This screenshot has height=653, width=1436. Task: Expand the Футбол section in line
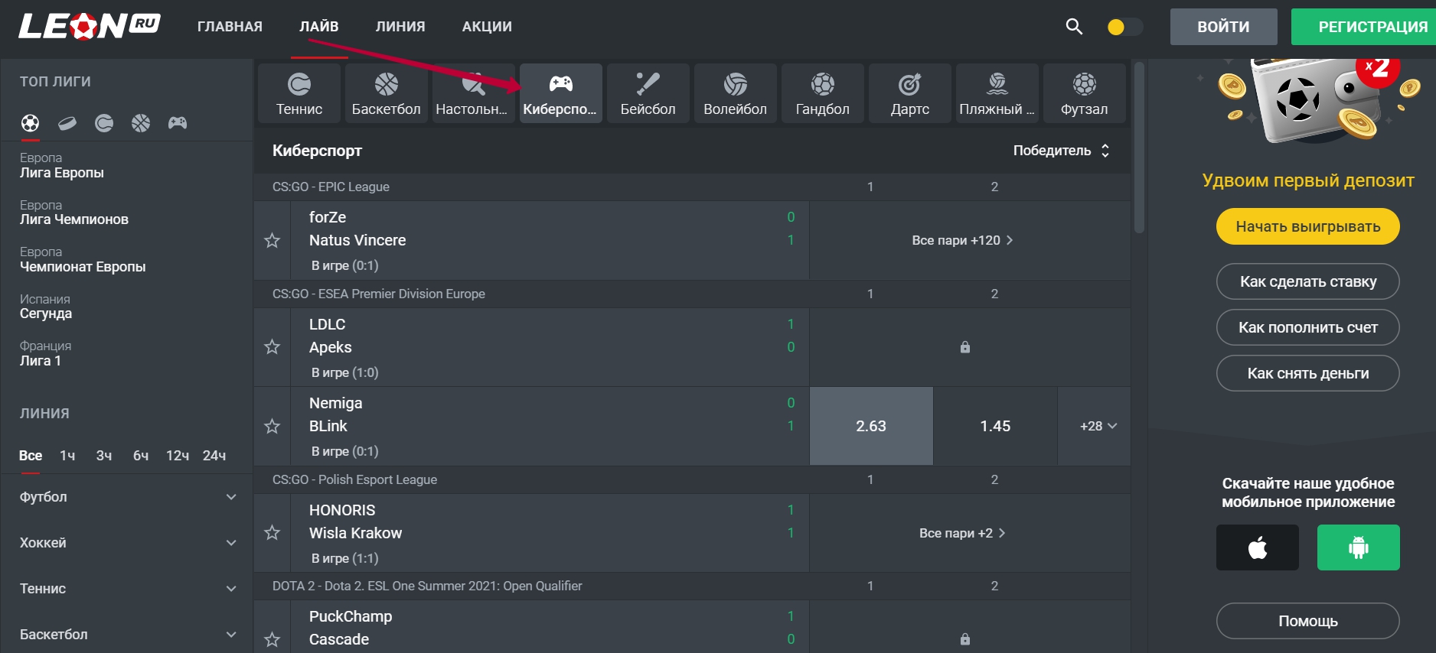coord(127,497)
